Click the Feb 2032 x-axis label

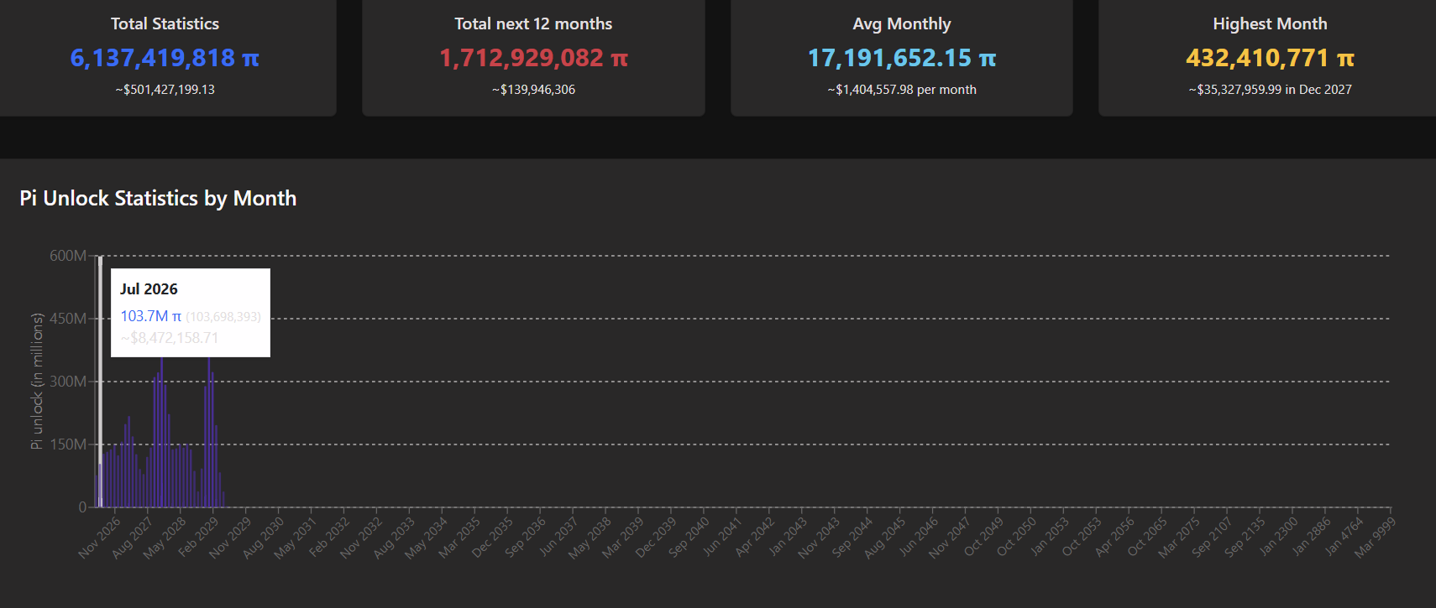tap(329, 538)
